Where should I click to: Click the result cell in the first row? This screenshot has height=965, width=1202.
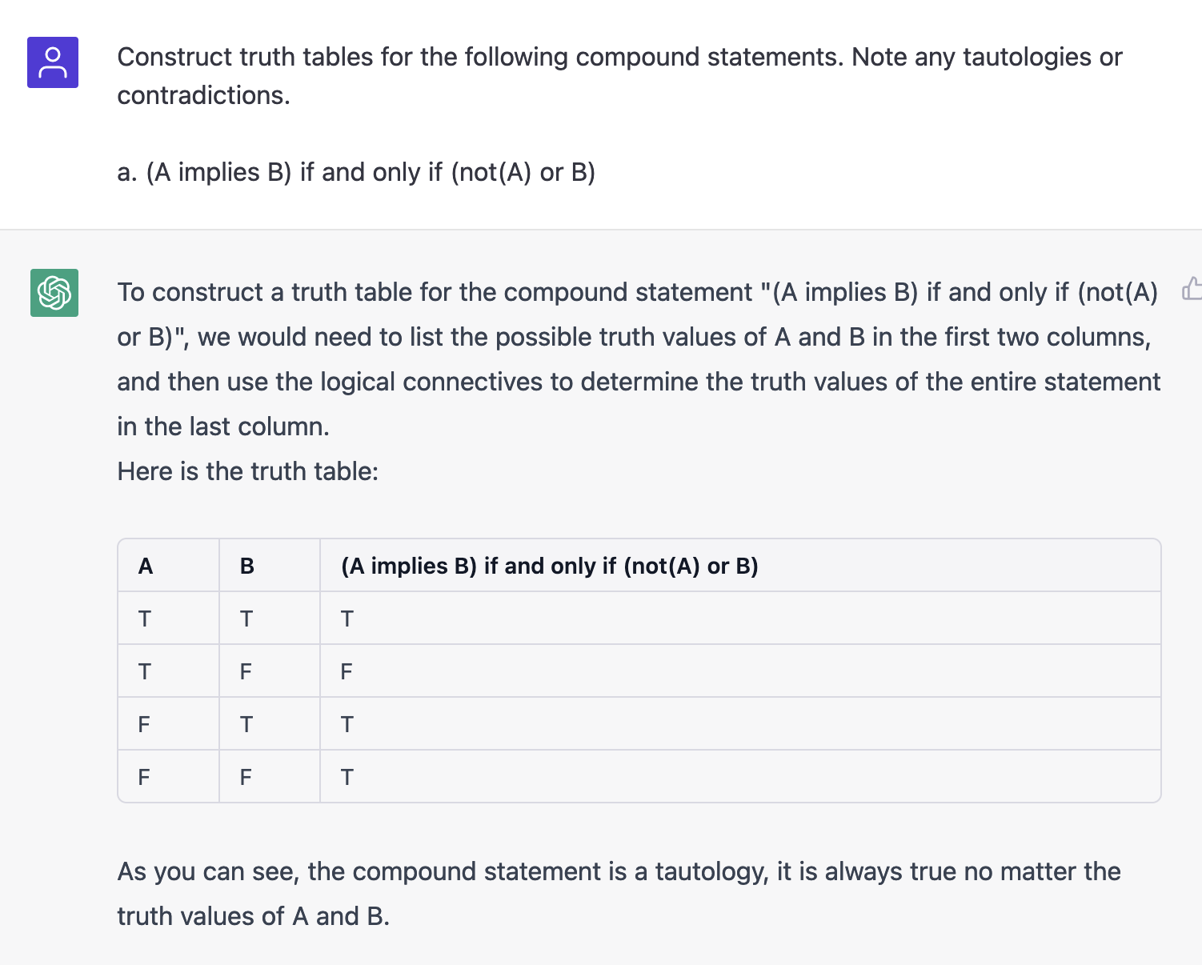coord(347,619)
